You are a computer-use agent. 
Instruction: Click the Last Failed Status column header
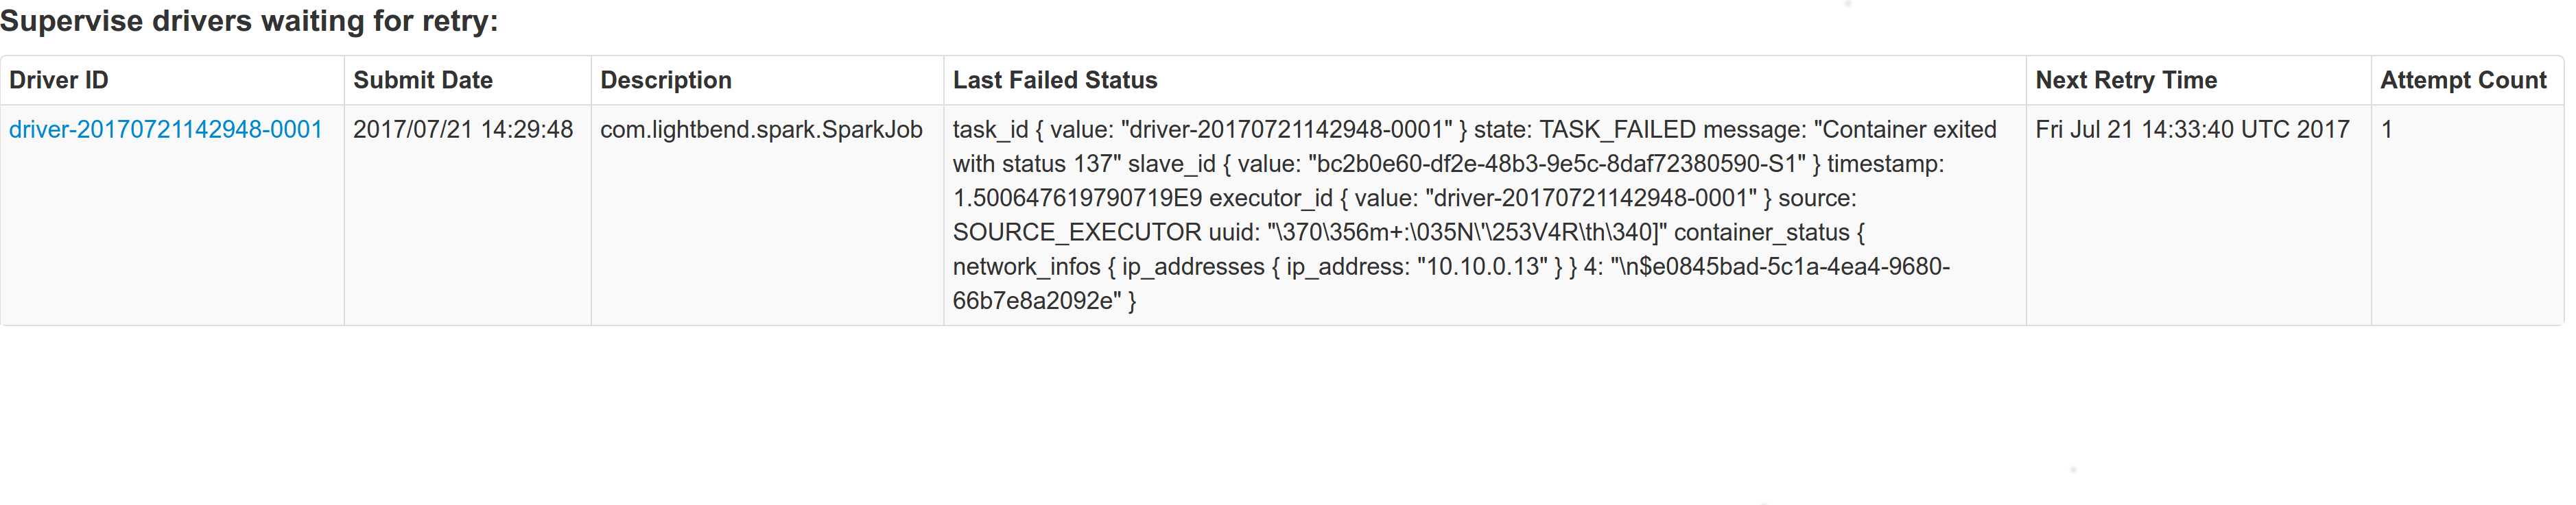(x=1055, y=80)
